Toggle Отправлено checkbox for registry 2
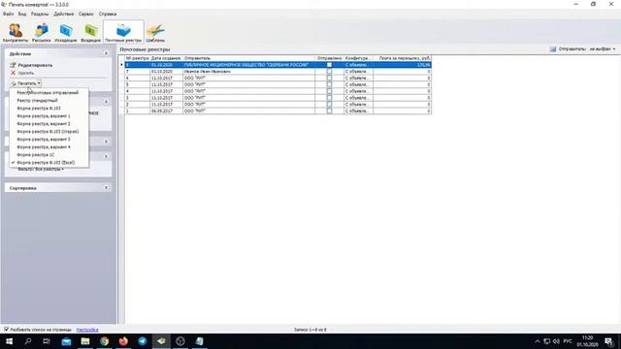621x349 pixels. (329, 104)
